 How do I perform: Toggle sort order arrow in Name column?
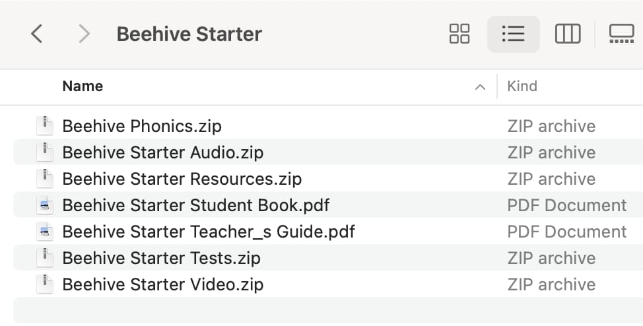[480, 86]
